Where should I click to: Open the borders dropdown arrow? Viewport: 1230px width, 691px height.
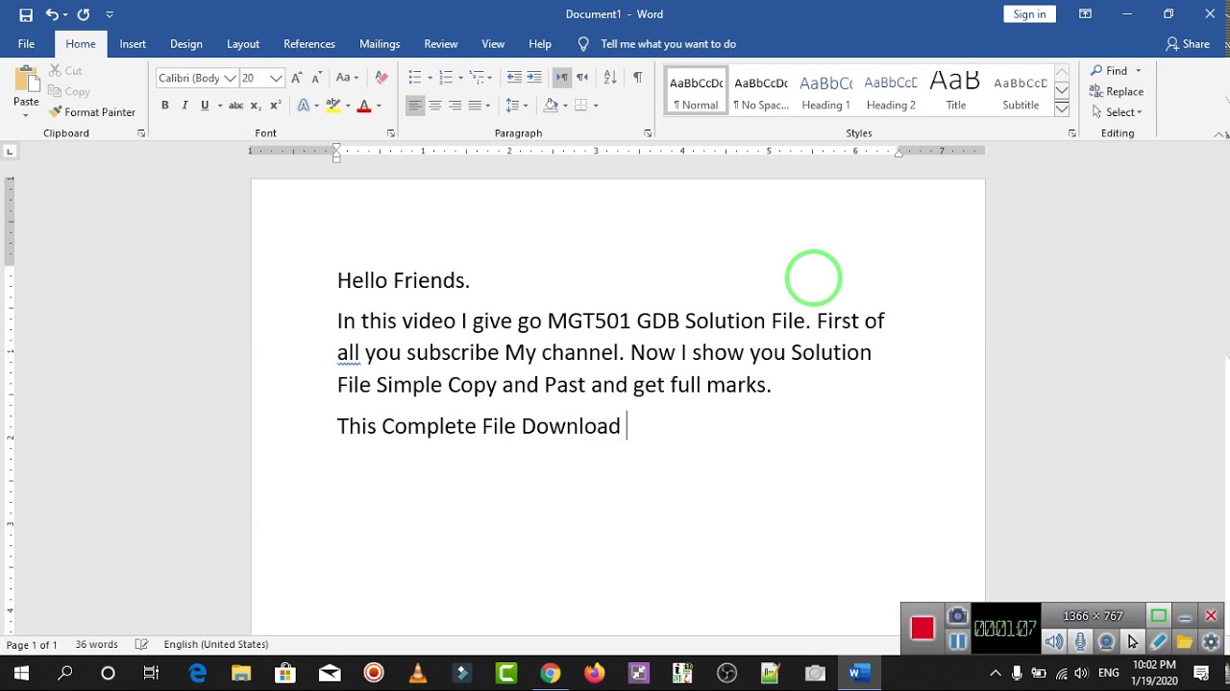[x=596, y=106]
